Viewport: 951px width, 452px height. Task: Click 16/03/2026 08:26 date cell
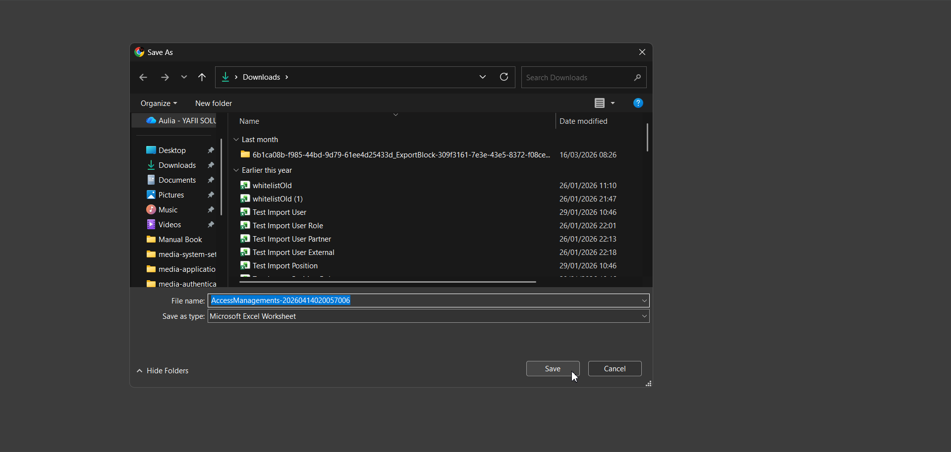point(588,154)
